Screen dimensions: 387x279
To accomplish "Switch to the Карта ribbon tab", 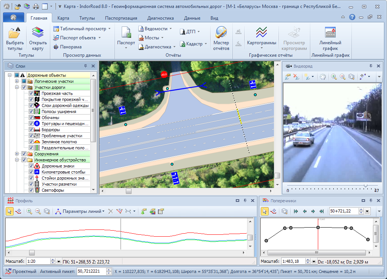I will tap(63, 18).
